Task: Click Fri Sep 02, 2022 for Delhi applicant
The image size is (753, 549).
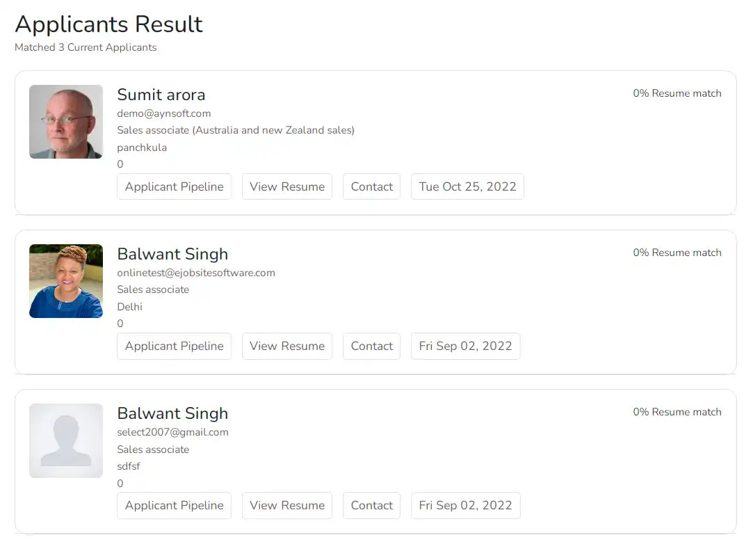Action: (x=465, y=346)
